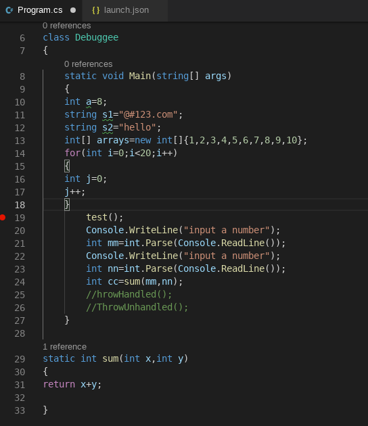
Task: Click the Main method name
Action: pos(140,76)
